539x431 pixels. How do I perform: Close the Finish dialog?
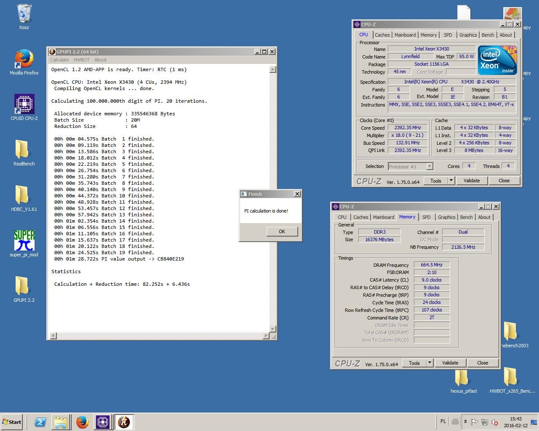point(297,194)
